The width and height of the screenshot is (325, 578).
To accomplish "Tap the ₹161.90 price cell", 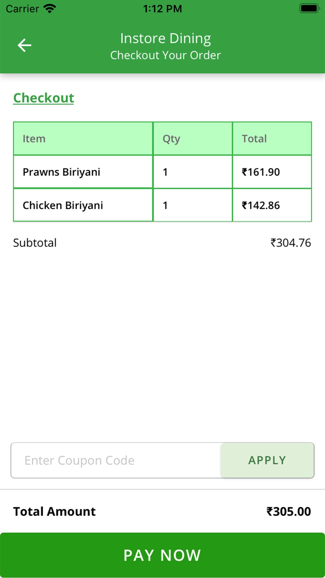I will point(261,172).
